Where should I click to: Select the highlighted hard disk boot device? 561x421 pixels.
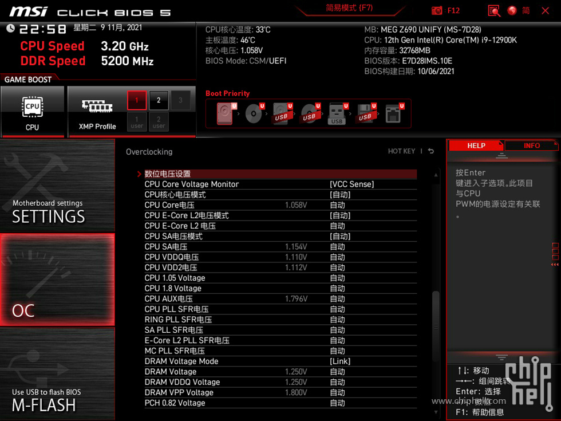click(224, 113)
